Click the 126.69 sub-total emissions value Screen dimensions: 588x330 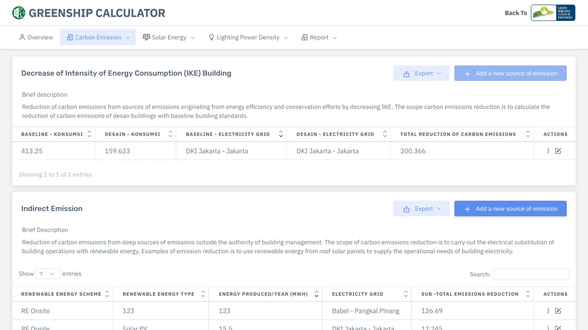(432, 311)
